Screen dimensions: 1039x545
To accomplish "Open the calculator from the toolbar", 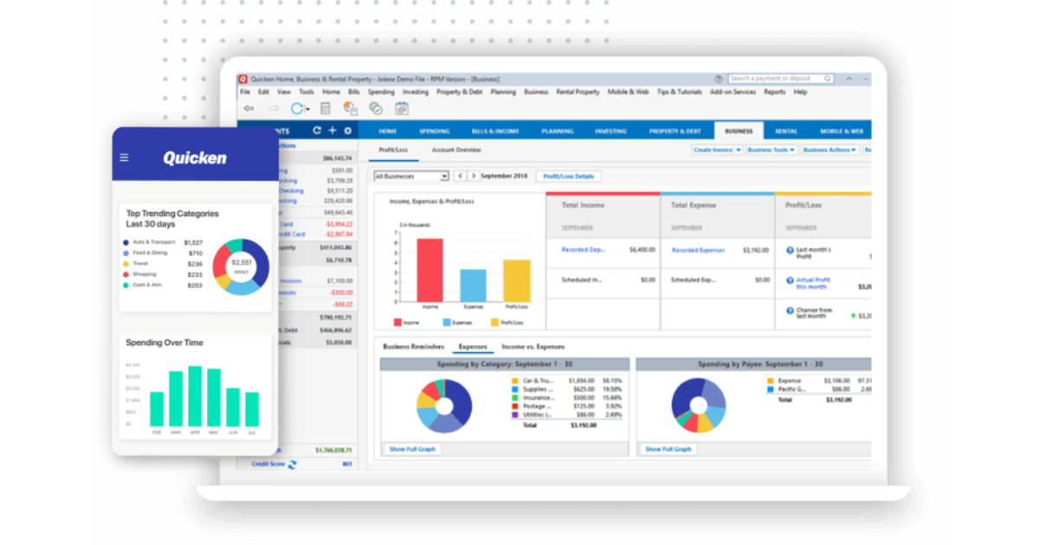I will click(x=325, y=107).
